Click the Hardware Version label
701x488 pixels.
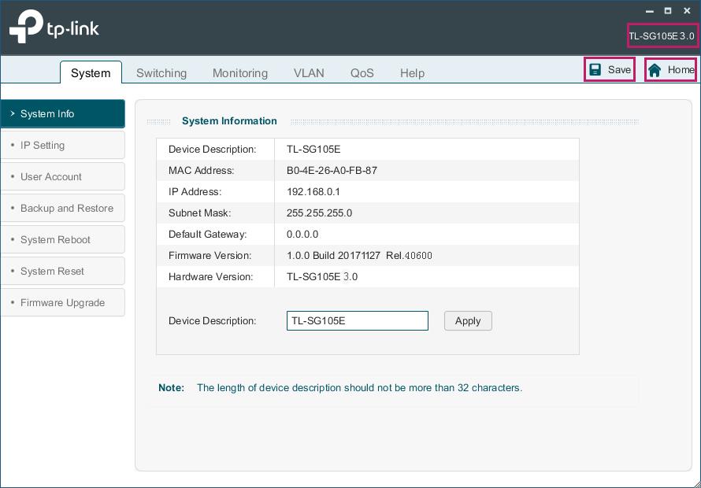pyautogui.click(x=210, y=276)
